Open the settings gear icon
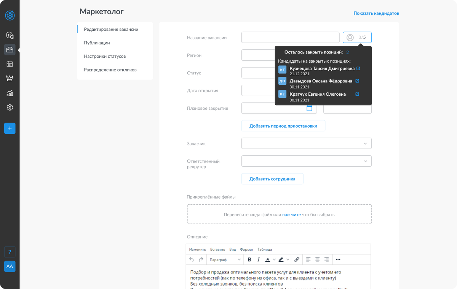457x289 pixels. pyautogui.click(x=10, y=107)
